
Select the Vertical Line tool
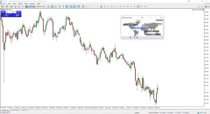tap(91, 6)
